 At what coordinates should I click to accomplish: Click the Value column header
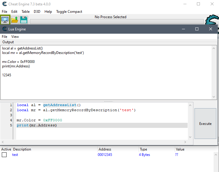180,149
